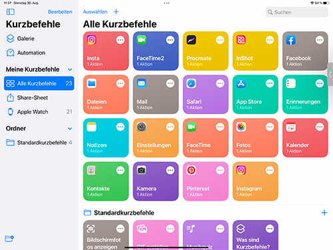Open options for Insta shortcut
The width and height of the screenshot is (333, 250).
(121, 40)
